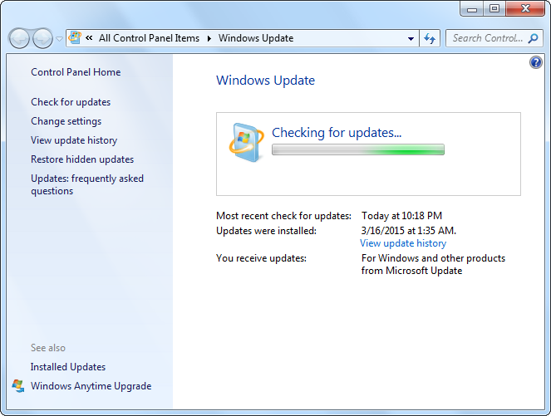Minimize the Windows Update window
The height and width of the screenshot is (416, 551).
click(472, 9)
